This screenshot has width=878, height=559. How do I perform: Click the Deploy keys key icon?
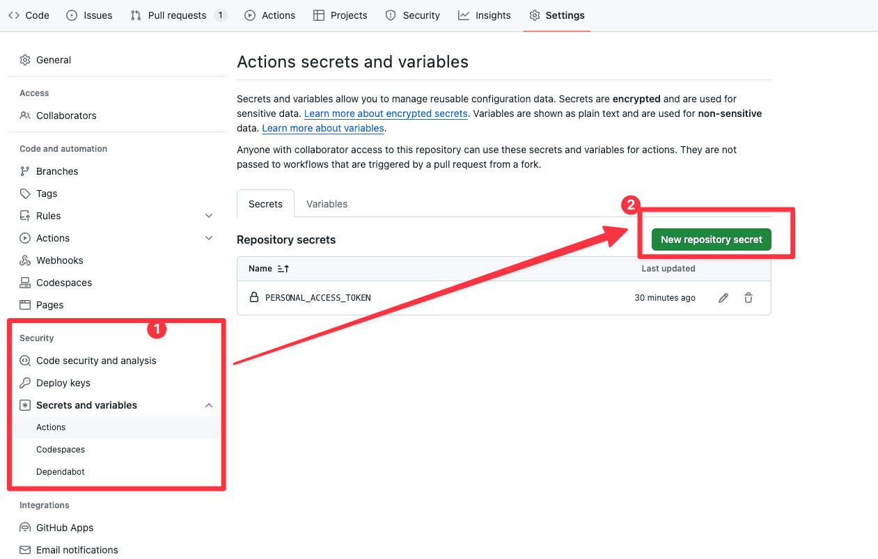click(x=25, y=383)
